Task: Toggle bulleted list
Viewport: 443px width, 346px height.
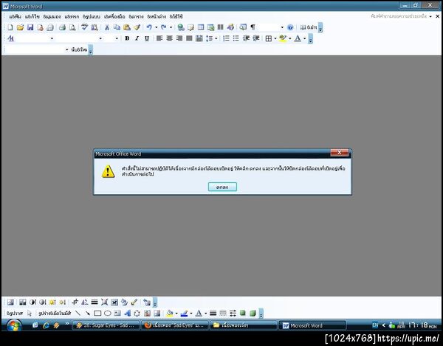Action: (x=236, y=38)
